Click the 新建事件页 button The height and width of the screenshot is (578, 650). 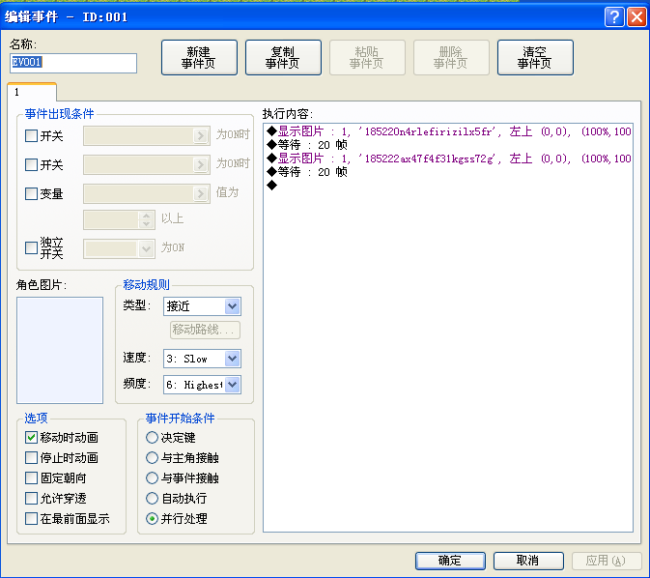click(199, 57)
